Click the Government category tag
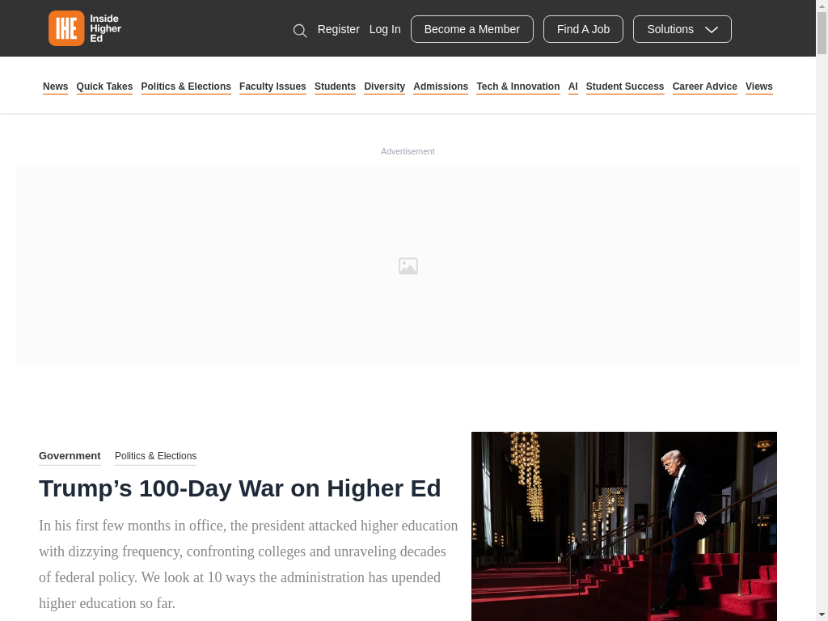This screenshot has height=621, width=828. pos(70,456)
